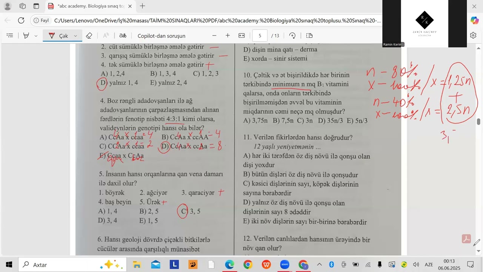The image size is (483, 272).
Task: Click the Axtar search box
Action: (72, 264)
